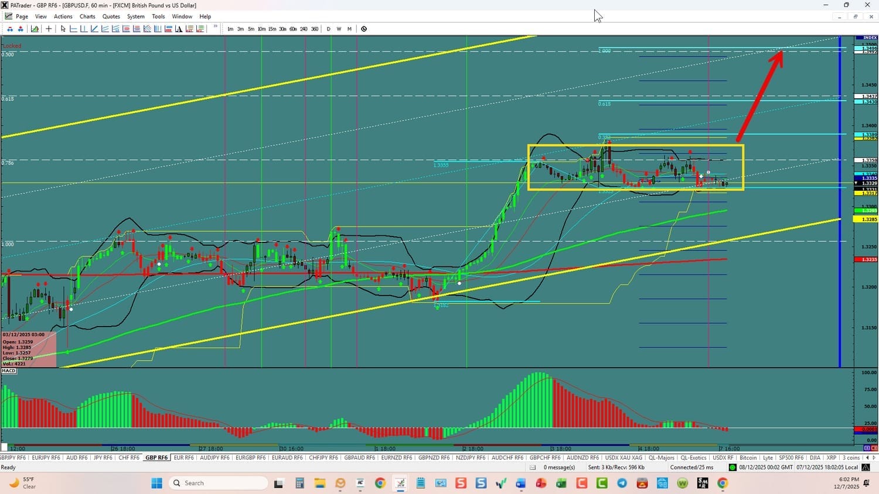Open the Page menu
This screenshot has width=879, height=494.
pos(22,16)
